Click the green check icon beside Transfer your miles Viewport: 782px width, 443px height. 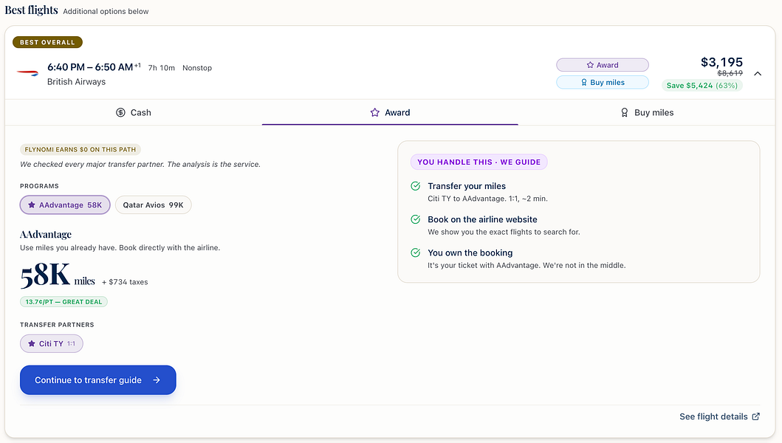[416, 186]
